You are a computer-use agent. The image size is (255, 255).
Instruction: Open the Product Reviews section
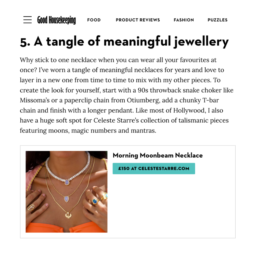(138, 20)
